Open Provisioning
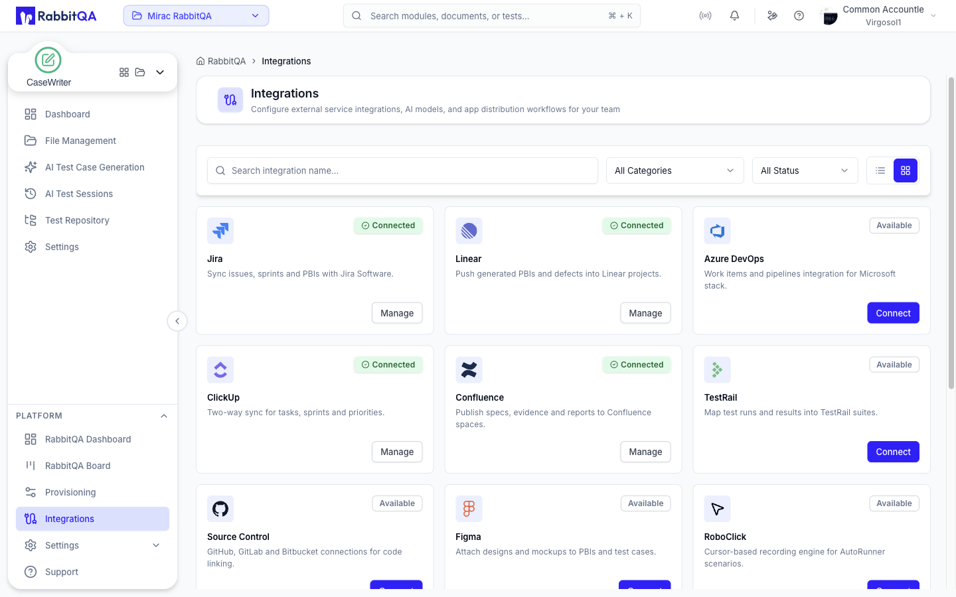The image size is (956, 597). tap(92, 492)
